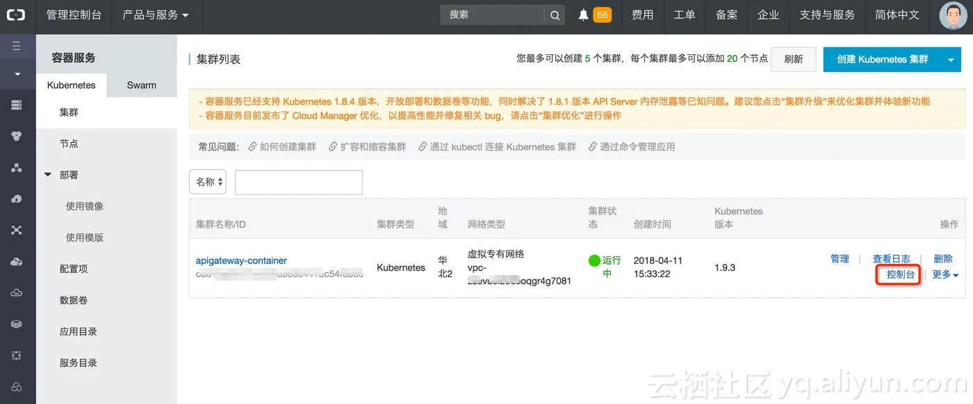The height and width of the screenshot is (404, 973).
Task: Open the solid cloud icon in rail
Action: pyautogui.click(x=17, y=261)
